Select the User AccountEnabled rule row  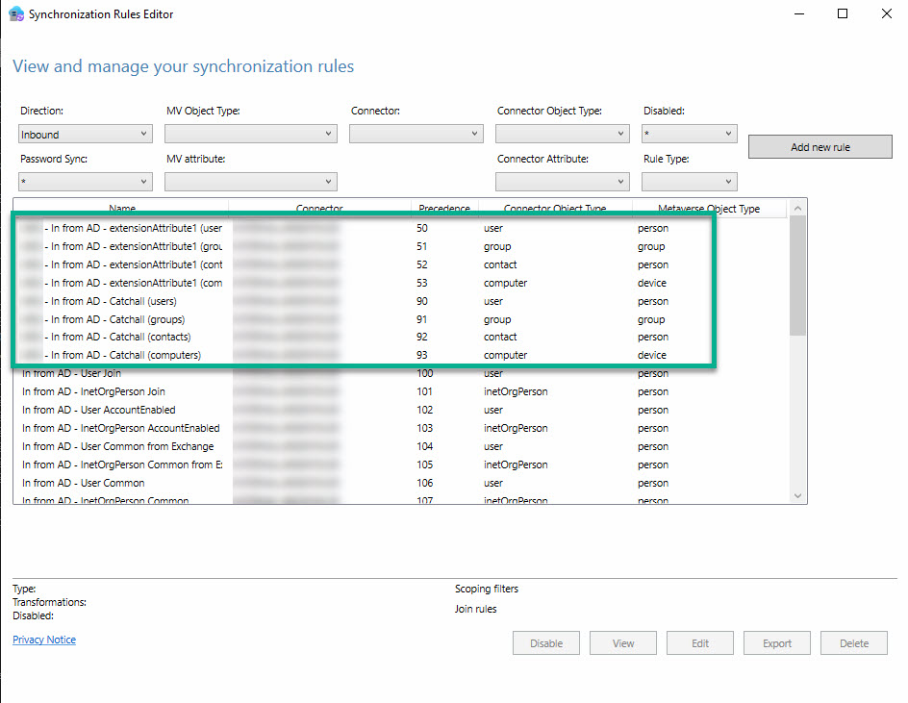pyautogui.click(x=98, y=410)
